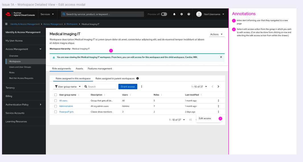
Task: Open toolbar kebab menu beside Grant access
Action: [142, 87]
